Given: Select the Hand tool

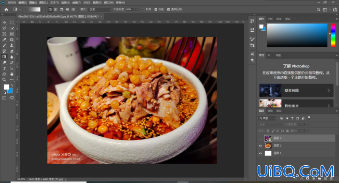Looking at the screenshot, I should coord(12,74).
